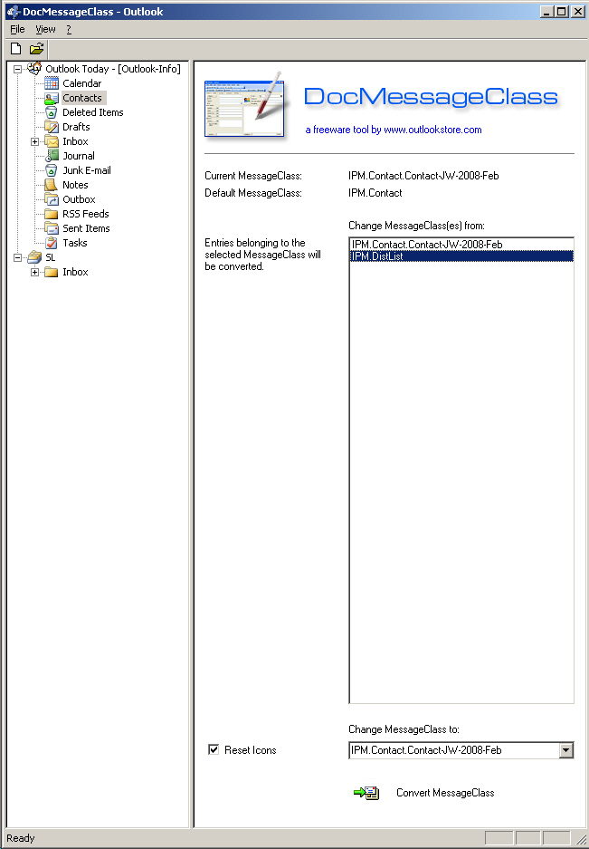589x849 pixels.
Task: Click the Current MessageClass value text
Action: point(423,176)
